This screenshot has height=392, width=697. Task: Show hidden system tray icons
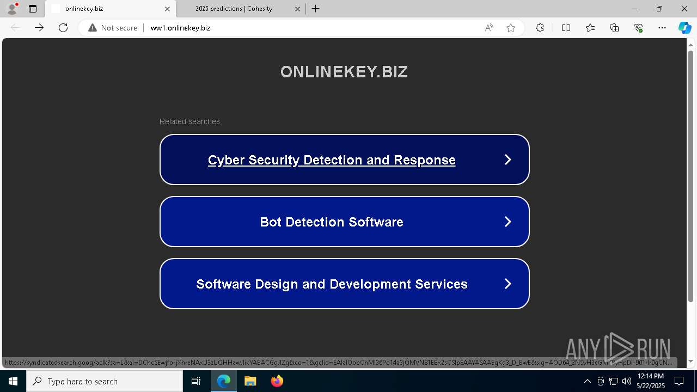click(587, 381)
